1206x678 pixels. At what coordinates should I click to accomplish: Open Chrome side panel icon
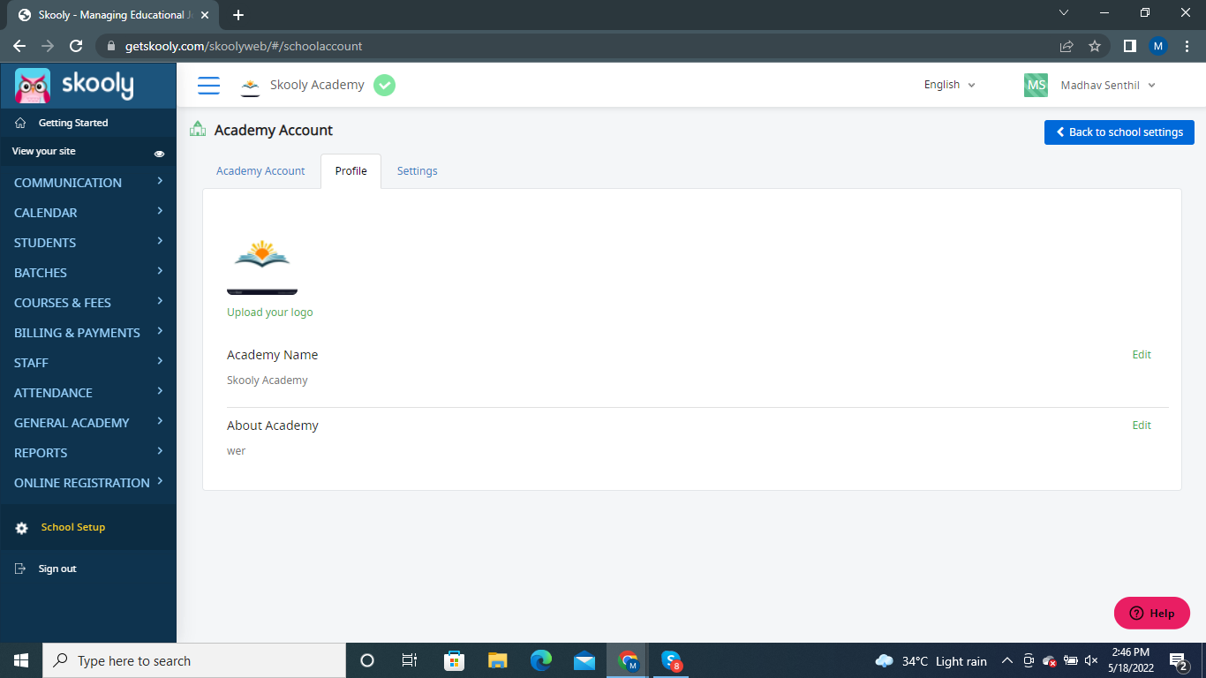pyautogui.click(x=1129, y=46)
